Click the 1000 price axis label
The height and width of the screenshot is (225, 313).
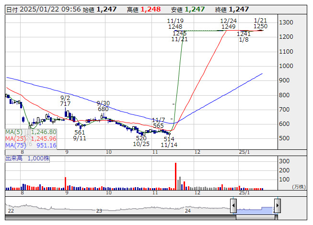click(x=286, y=66)
